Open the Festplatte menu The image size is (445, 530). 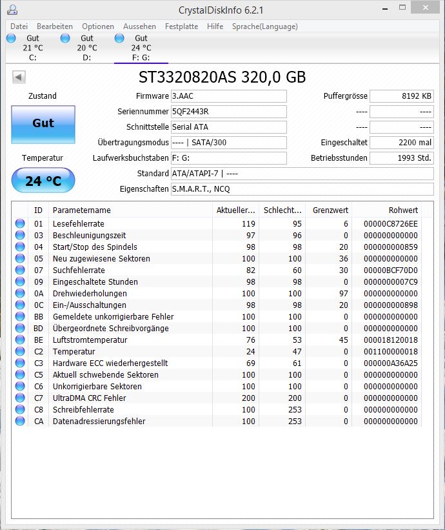point(181,26)
